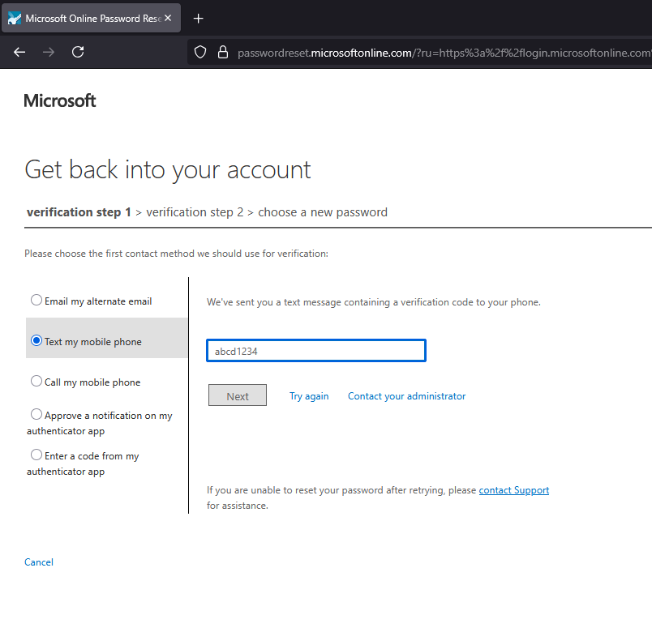Image resolution: width=652 pixels, height=632 pixels.
Task: Click the tab's favicon icon
Action: [x=15, y=19]
